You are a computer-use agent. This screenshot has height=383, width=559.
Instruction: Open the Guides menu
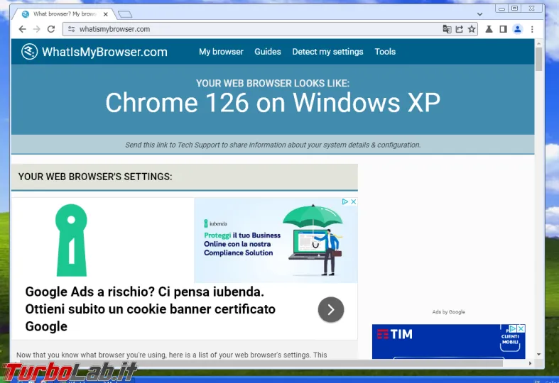tap(268, 52)
